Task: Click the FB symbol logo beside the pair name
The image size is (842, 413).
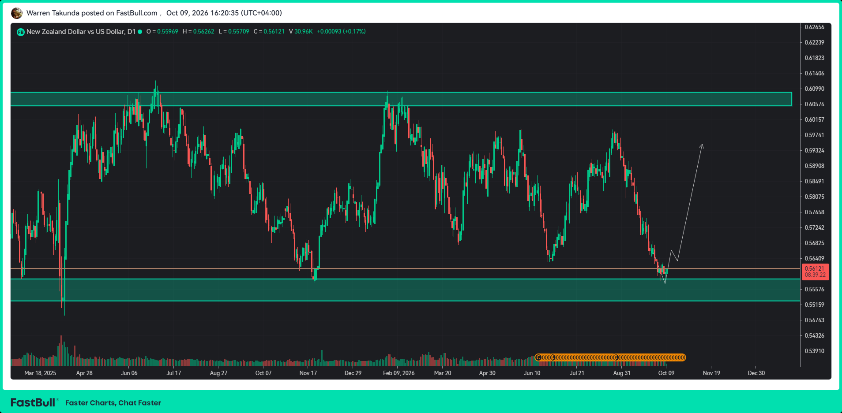Action: [20, 32]
